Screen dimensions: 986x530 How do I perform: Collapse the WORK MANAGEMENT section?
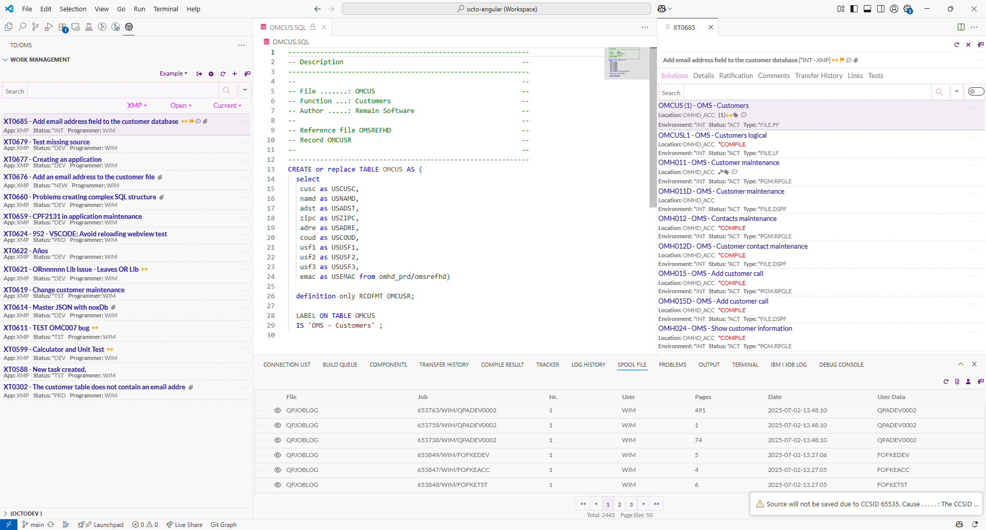point(40,60)
